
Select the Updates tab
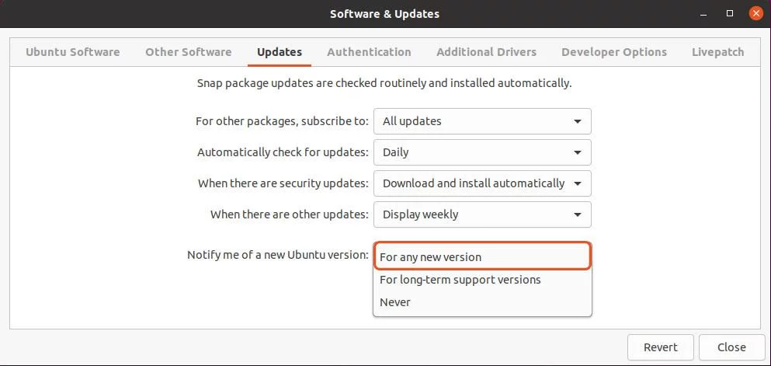(280, 52)
